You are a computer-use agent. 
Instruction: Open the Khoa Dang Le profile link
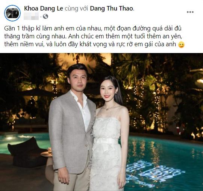pos(44,9)
